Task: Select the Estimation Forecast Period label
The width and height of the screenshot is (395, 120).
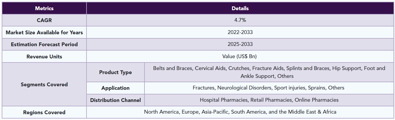Action: click(x=44, y=44)
